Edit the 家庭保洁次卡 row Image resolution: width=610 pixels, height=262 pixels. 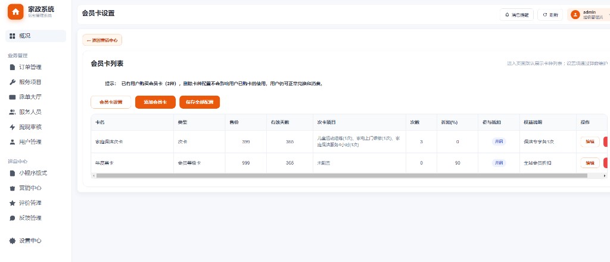[590, 141]
